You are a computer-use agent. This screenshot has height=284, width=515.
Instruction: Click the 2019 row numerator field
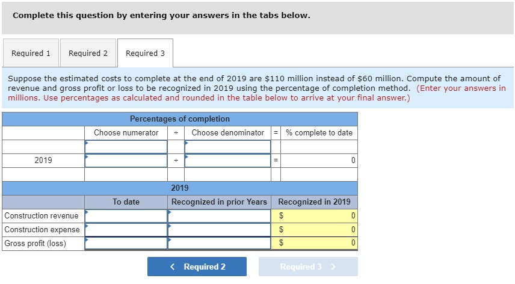pyautogui.click(x=126, y=161)
